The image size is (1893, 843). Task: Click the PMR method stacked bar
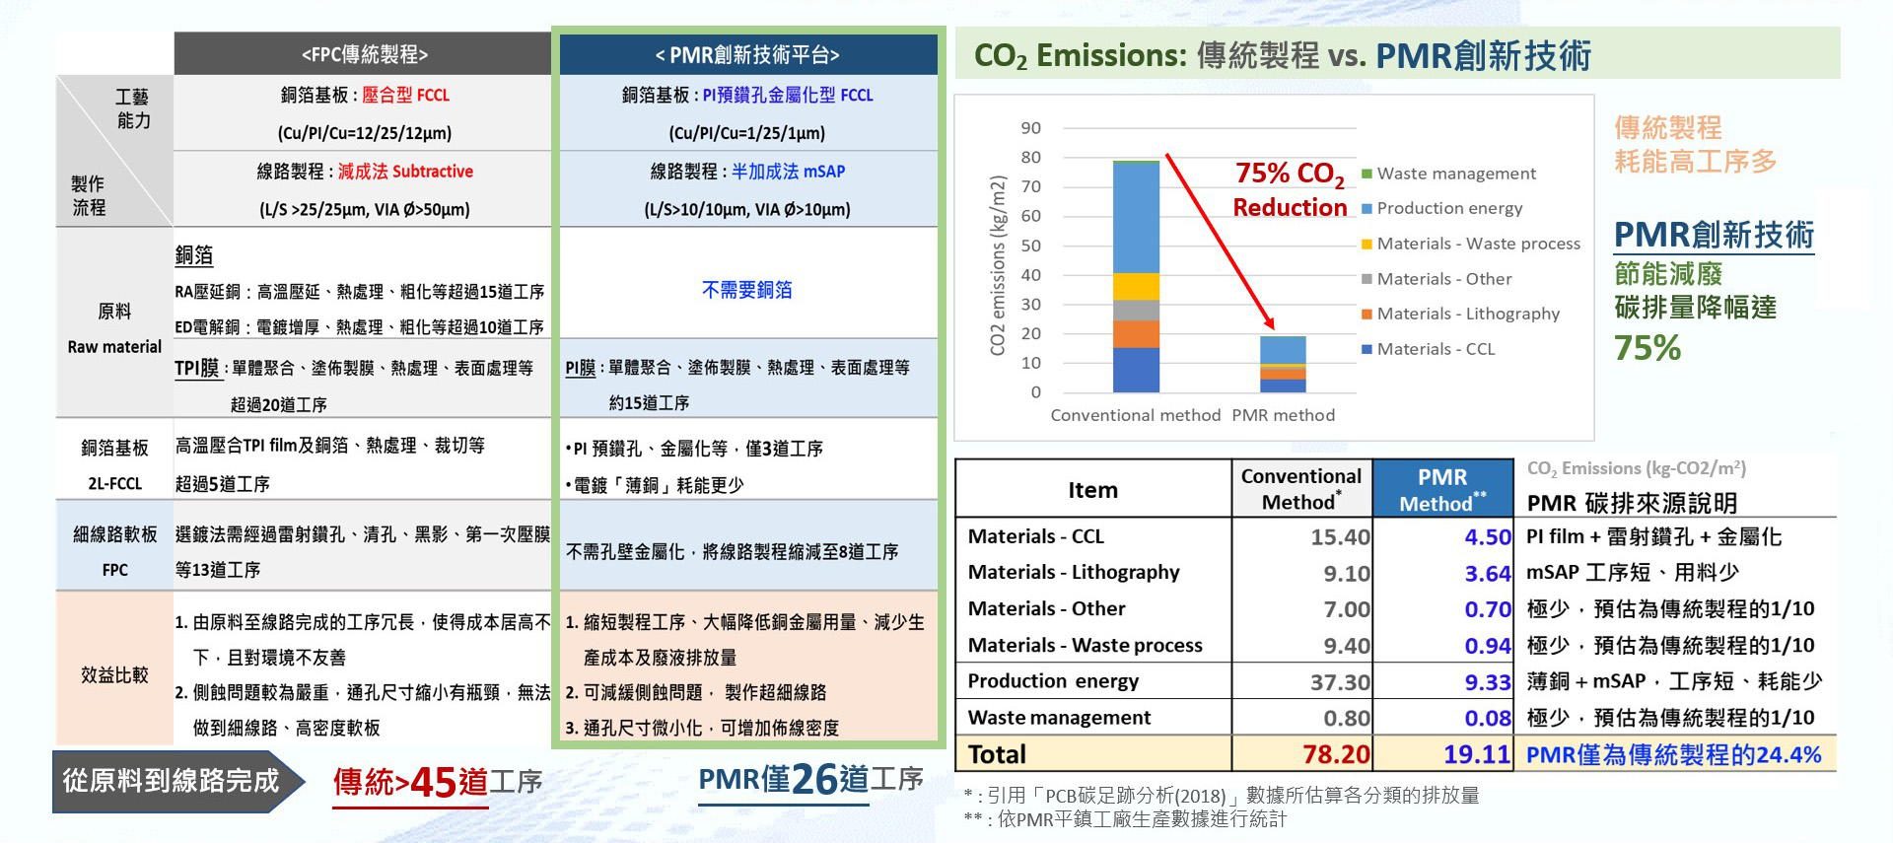click(x=1283, y=364)
